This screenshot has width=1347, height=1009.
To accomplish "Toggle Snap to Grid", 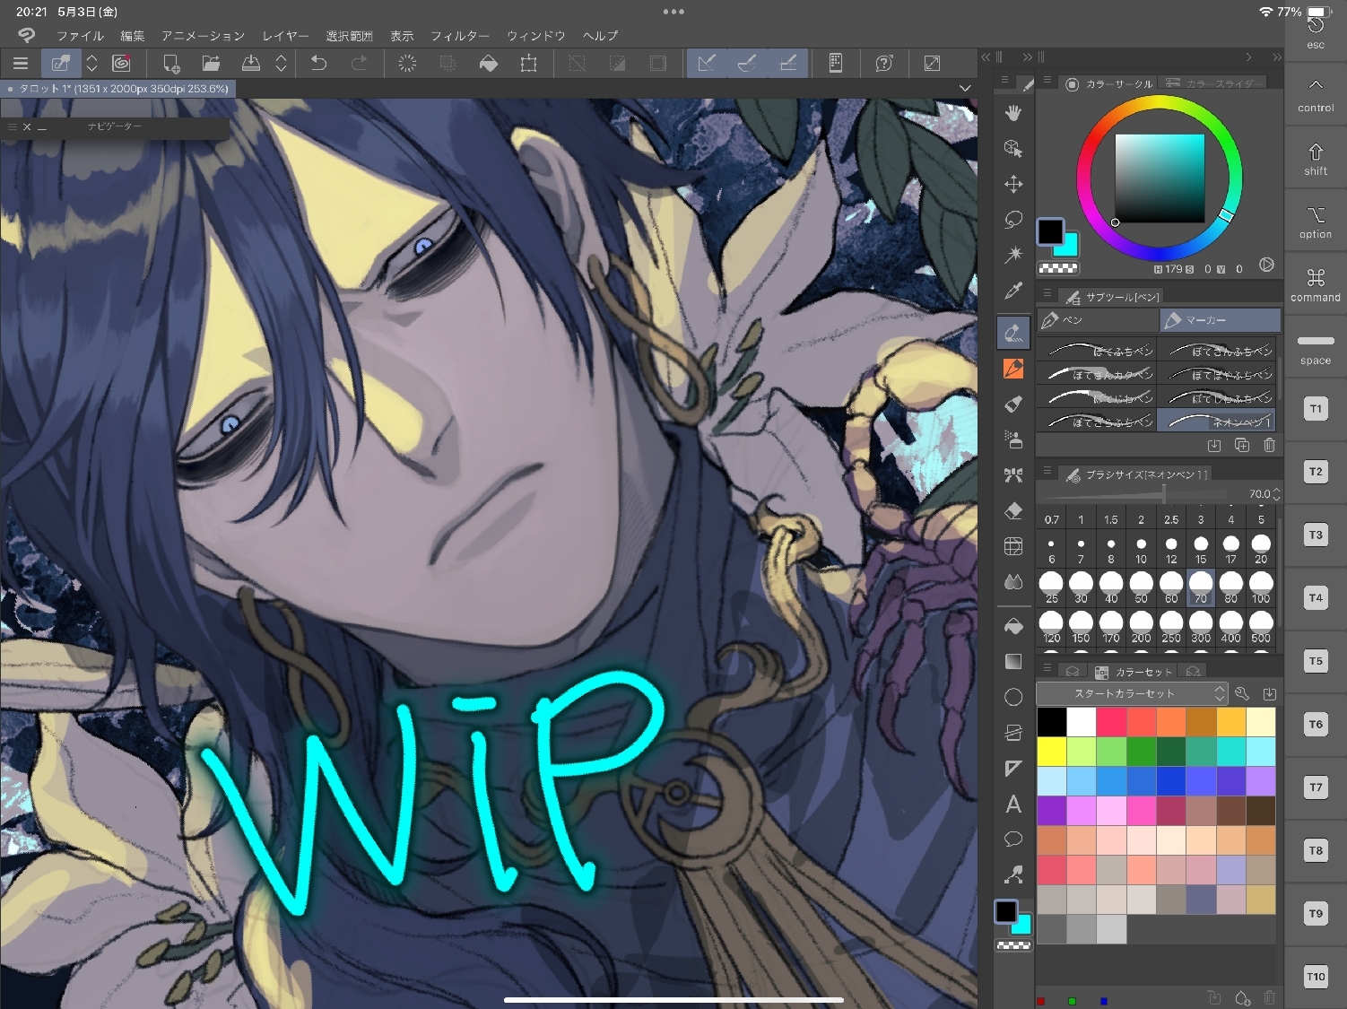I will (x=787, y=63).
